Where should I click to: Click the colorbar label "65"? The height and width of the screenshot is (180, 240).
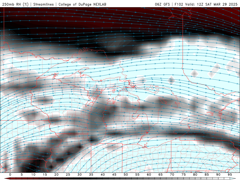pyautogui.click(x=160, y=175)
